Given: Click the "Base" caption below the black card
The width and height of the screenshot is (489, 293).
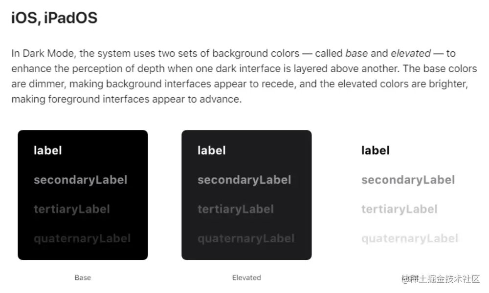Looking at the screenshot, I should (83, 278).
